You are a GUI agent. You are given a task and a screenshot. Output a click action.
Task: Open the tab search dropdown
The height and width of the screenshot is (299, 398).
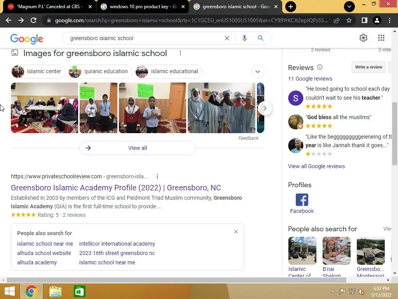349,7
